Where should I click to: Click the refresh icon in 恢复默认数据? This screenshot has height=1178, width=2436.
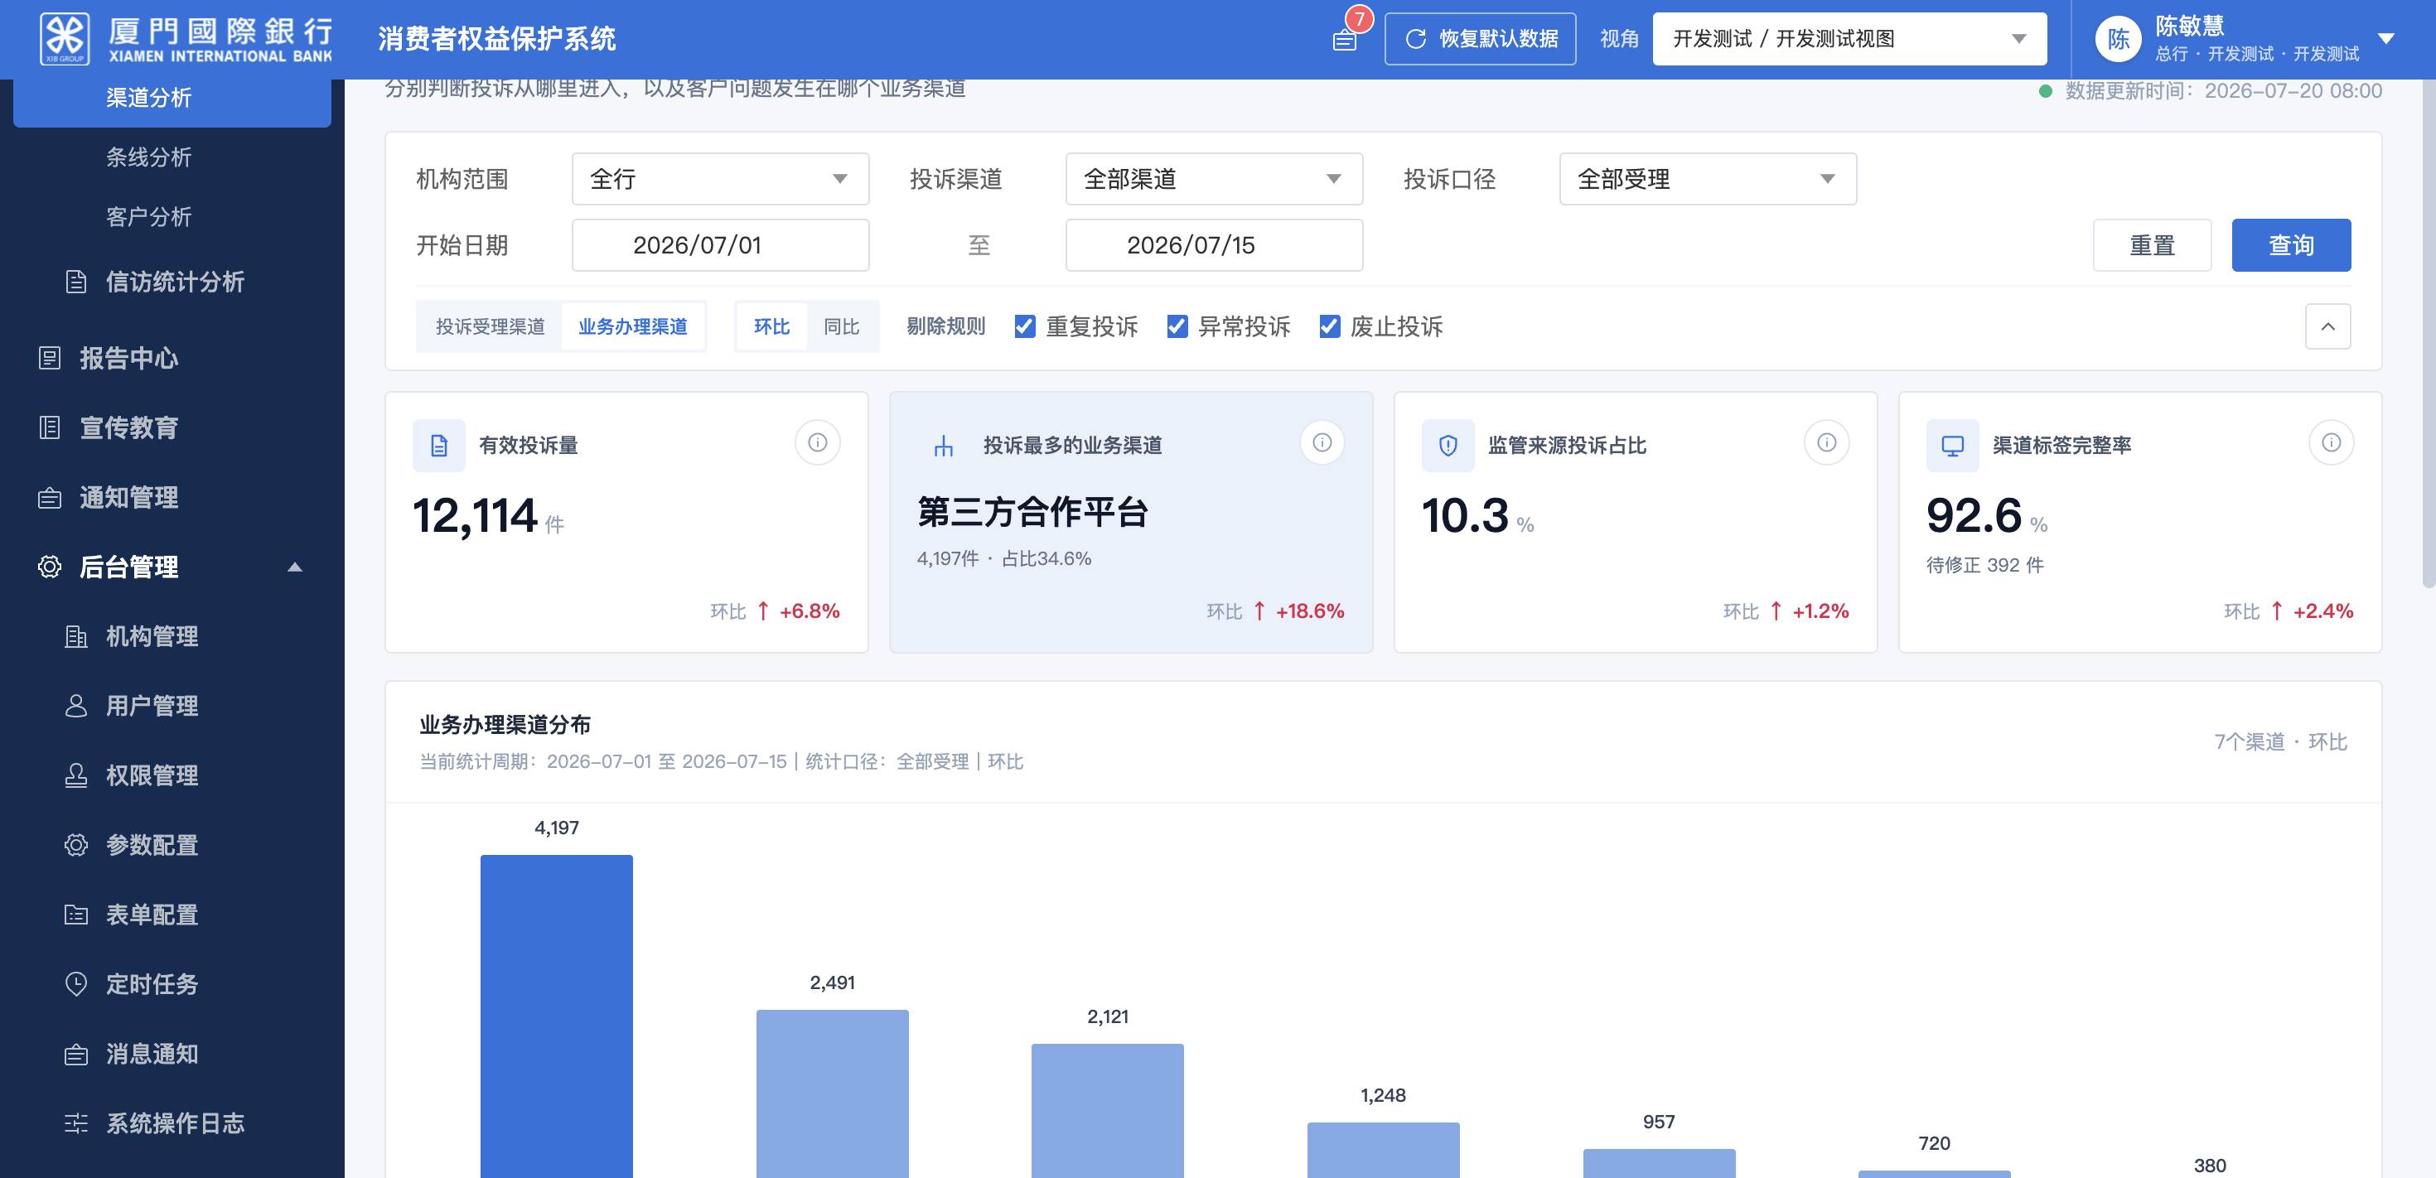tap(1416, 39)
